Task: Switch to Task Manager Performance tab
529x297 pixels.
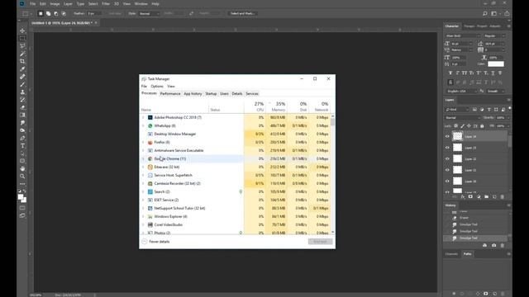Action: [x=170, y=93]
